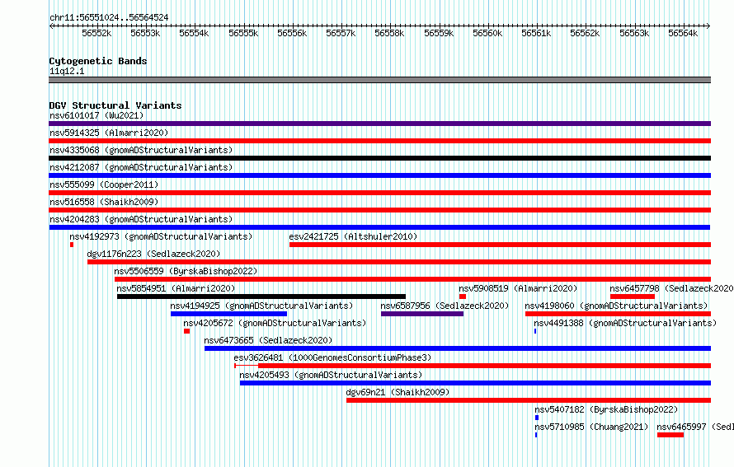This screenshot has width=734, height=467.
Task: Open dgv1176n223 (Sedlazeck2020) label
Action: coord(153,254)
